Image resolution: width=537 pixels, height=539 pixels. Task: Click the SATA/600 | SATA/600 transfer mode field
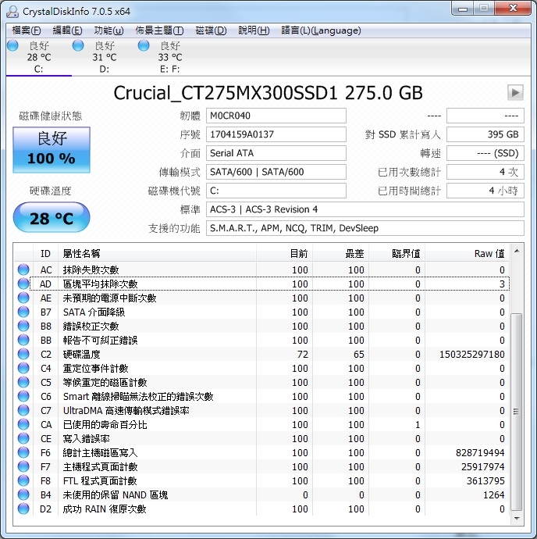pyautogui.click(x=276, y=172)
